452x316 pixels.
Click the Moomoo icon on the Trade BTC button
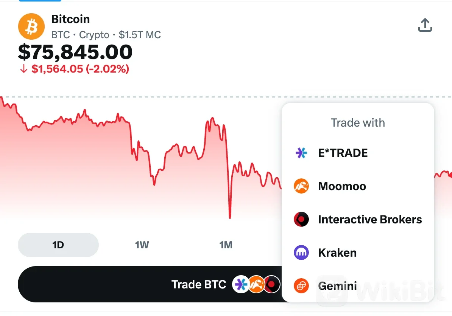tap(256, 284)
